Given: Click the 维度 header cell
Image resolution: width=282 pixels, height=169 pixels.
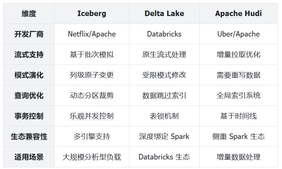Looking at the screenshot, I should tap(29, 14).
